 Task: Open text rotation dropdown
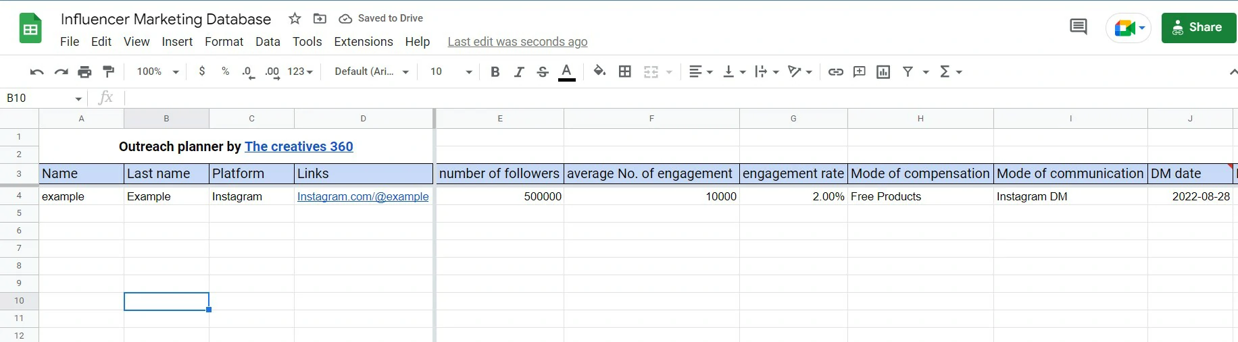pos(800,72)
